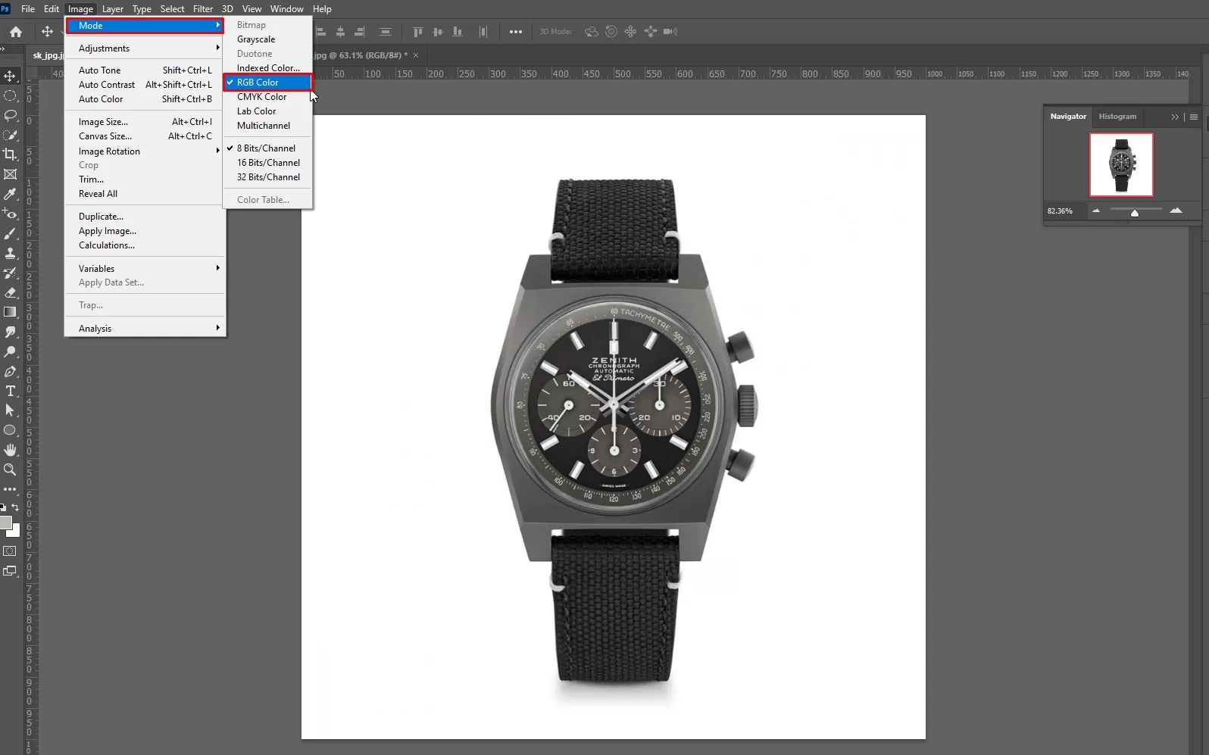Viewport: 1209px width, 755px height.
Task: Click align top edges icon
Action: pos(417,32)
